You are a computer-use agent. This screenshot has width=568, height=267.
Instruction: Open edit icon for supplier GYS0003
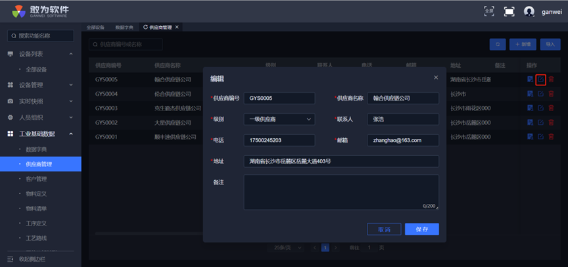540,108
